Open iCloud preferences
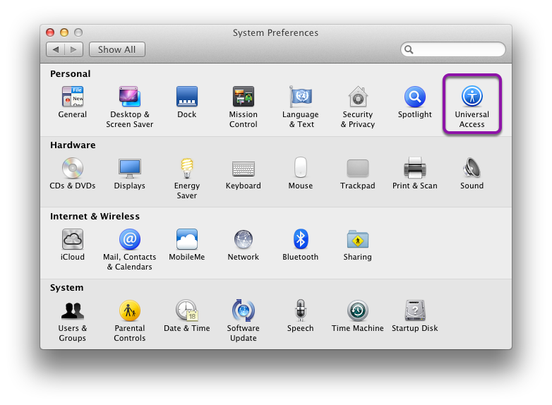 coord(73,245)
